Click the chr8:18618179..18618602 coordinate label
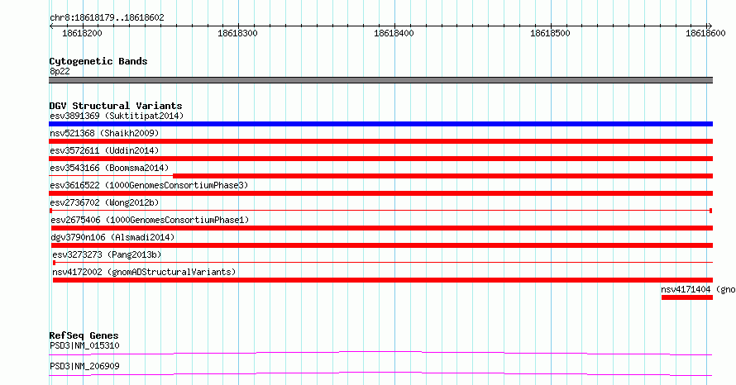Image resolution: width=736 pixels, height=385 pixels. [x=107, y=18]
